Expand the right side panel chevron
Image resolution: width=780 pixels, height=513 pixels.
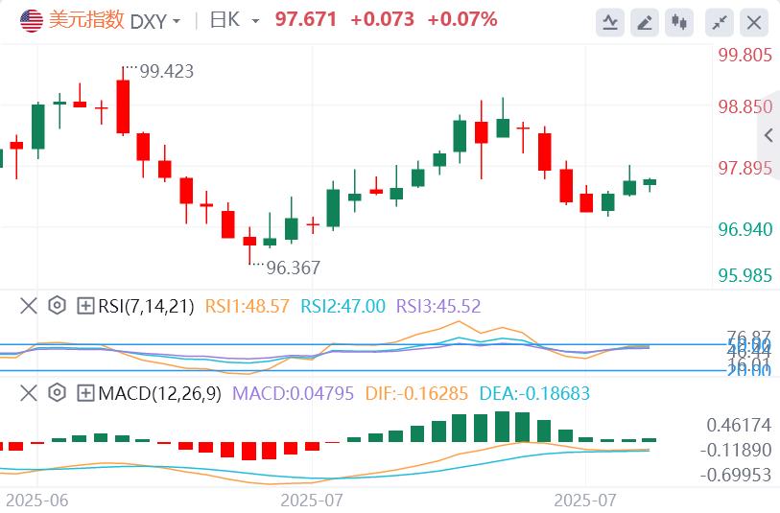(x=768, y=135)
